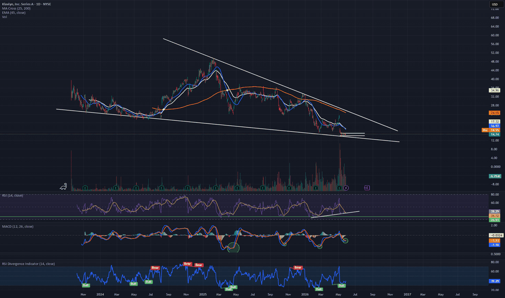The height and width of the screenshot is (298, 505).
Task: Select the green circle at latest MACD cross
Action: (x=345, y=241)
